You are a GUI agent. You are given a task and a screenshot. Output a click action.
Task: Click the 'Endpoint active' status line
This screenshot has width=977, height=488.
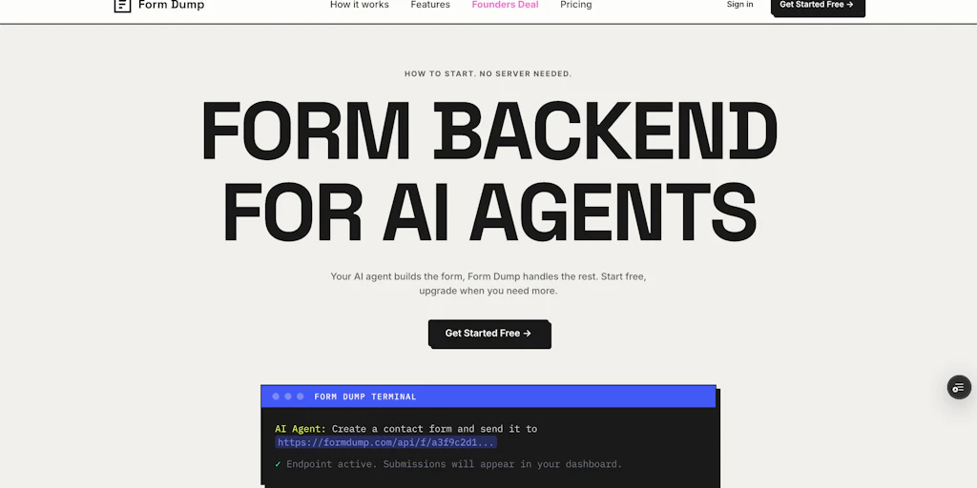[x=448, y=464]
